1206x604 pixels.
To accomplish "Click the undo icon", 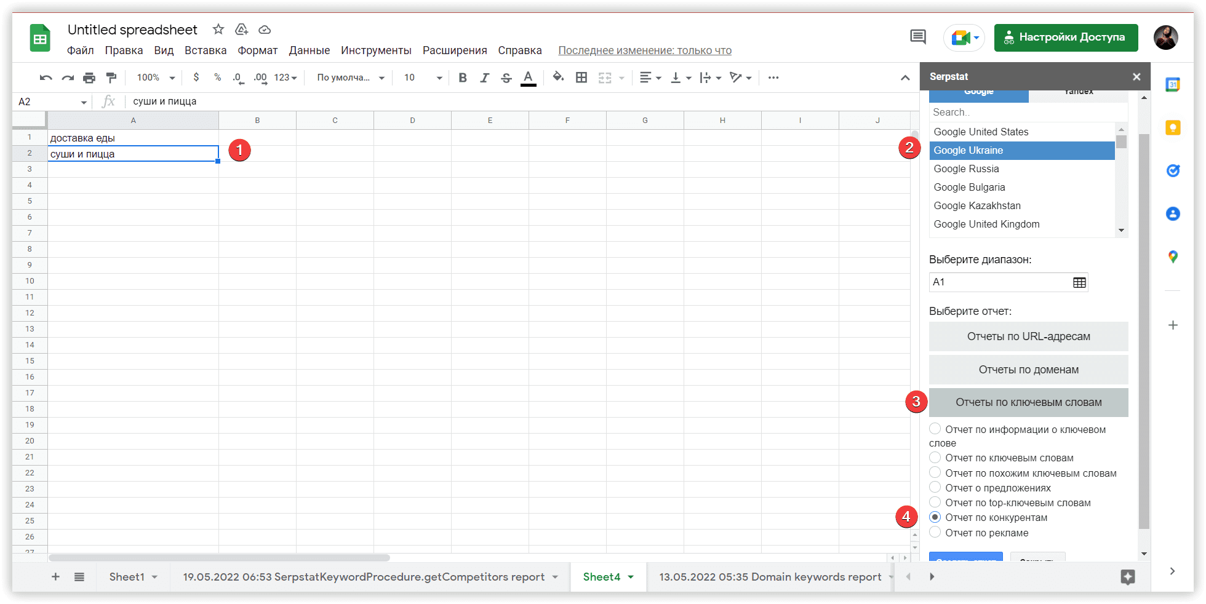I will pyautogui.click(x=46, y=78).
